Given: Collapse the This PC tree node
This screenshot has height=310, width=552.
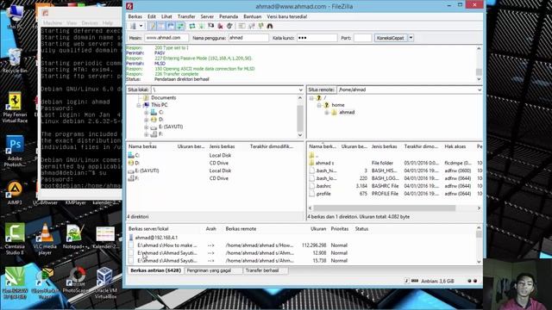Looking at the screenshot, I should [x=139, y=105].
